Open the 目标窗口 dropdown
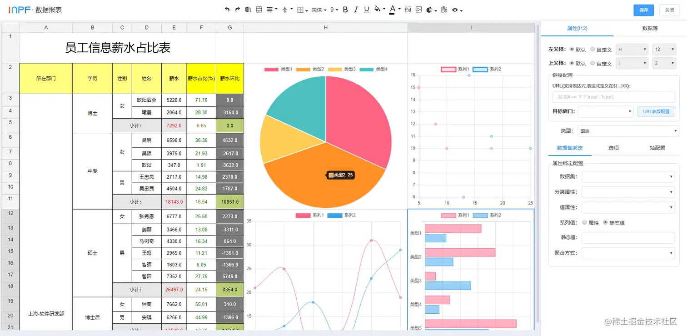 point(606,111)
